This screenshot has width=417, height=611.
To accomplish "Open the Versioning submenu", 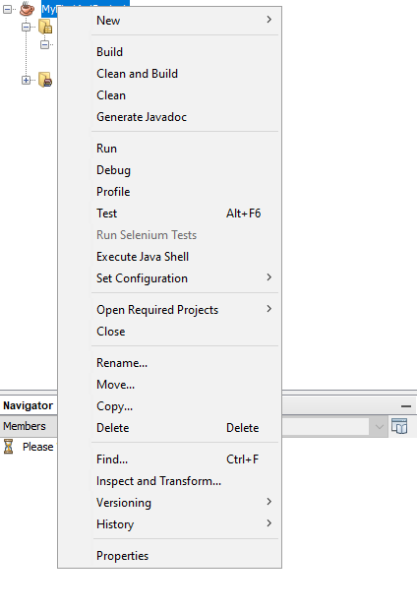I will click(x=186, y=503).
